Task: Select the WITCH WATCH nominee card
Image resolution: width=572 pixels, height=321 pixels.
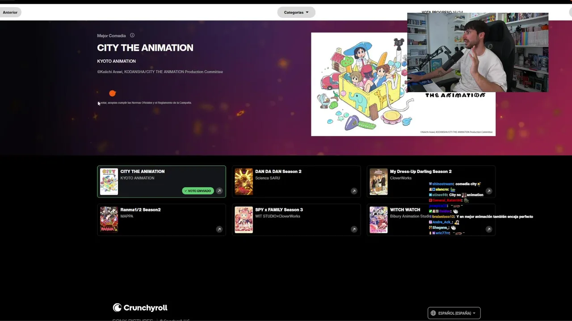Action: coord(431,219)
